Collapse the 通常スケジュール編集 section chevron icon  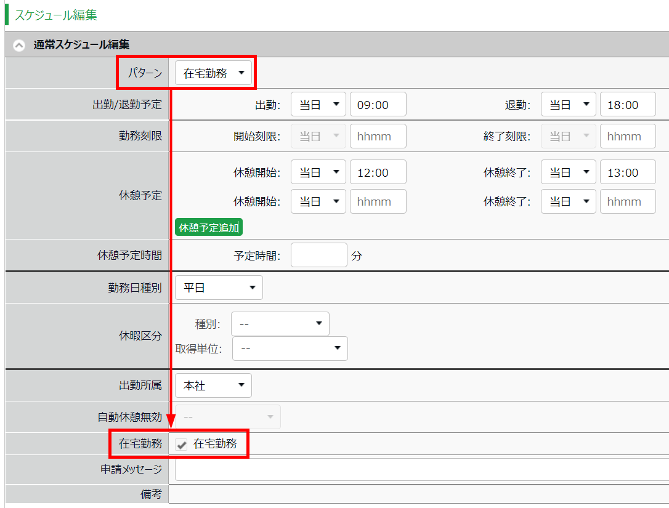click(x=19, y=45)
